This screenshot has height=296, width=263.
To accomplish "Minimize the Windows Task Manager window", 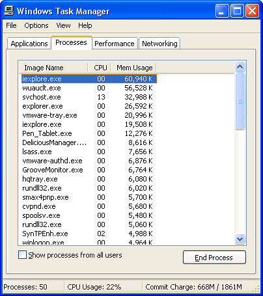I will [222, 10].
